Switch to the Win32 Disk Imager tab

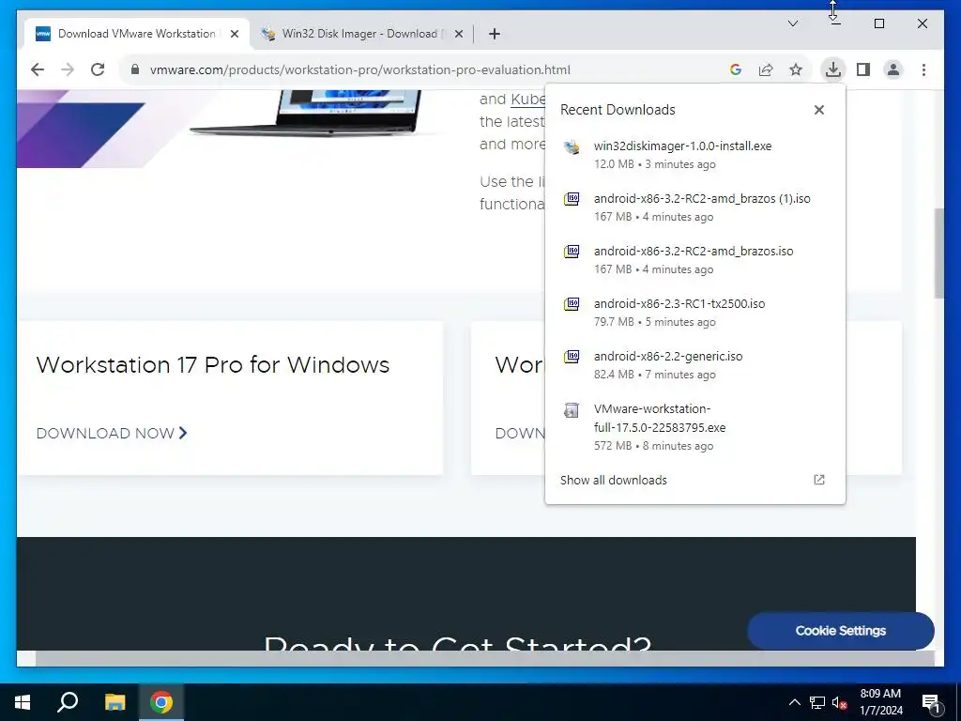359,34
